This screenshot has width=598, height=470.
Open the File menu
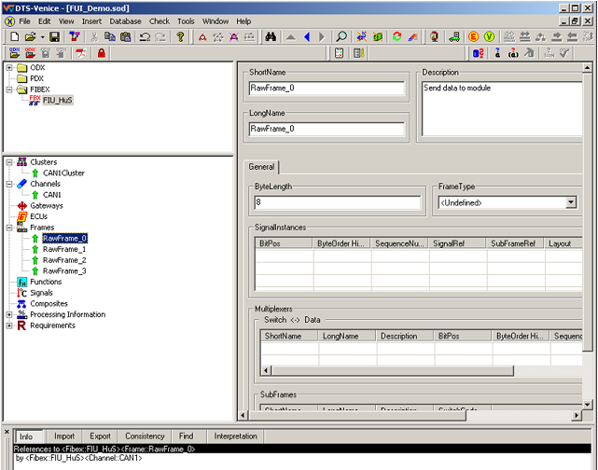[x=24, y=21]
